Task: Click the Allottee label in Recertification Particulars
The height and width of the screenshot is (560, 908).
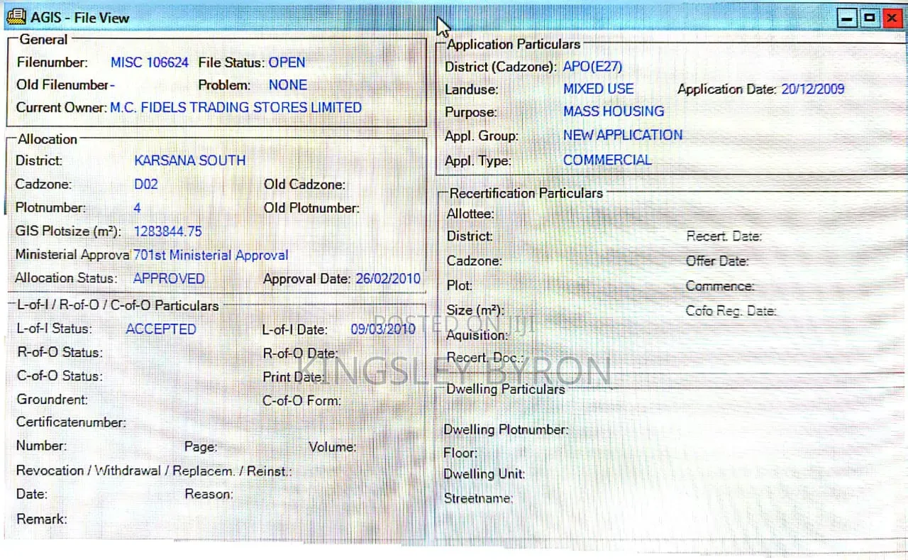Action: click(x=470, y=214)
